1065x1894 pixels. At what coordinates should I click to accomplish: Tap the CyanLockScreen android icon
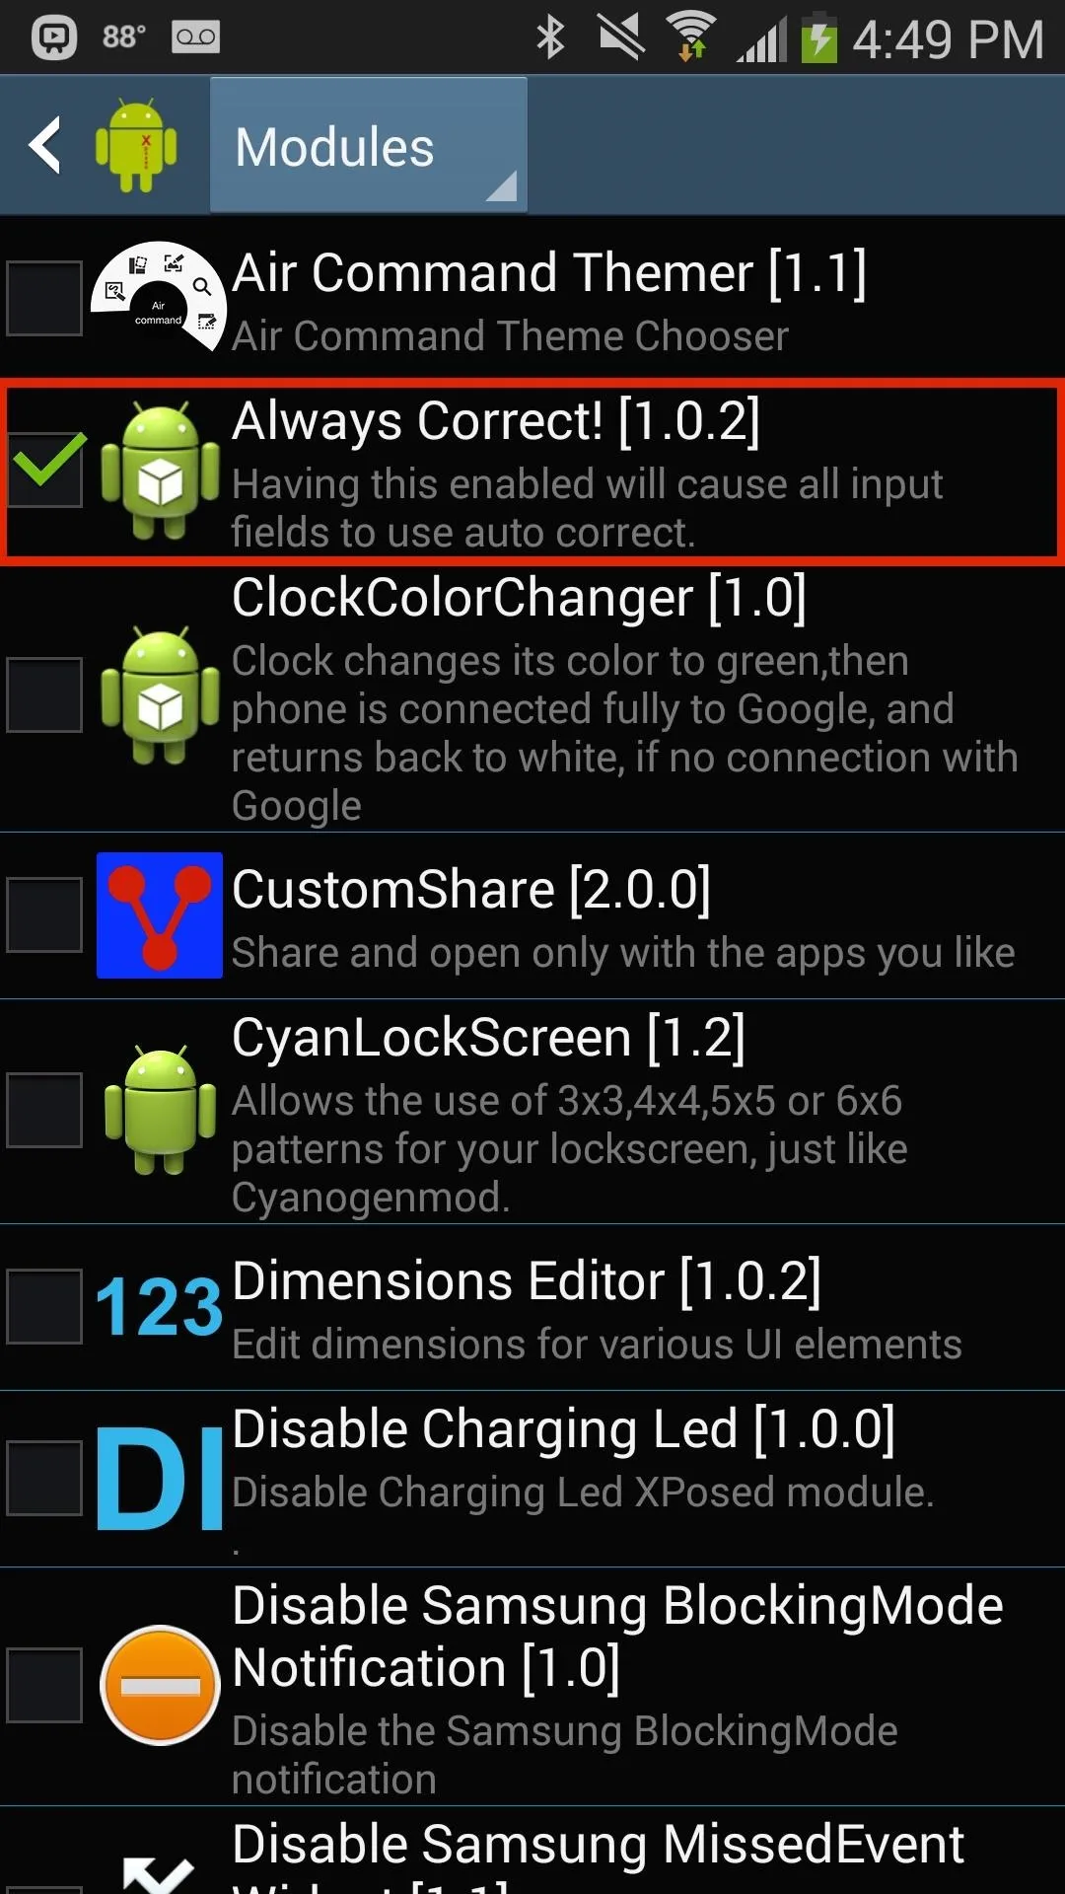click(160, 1110)
